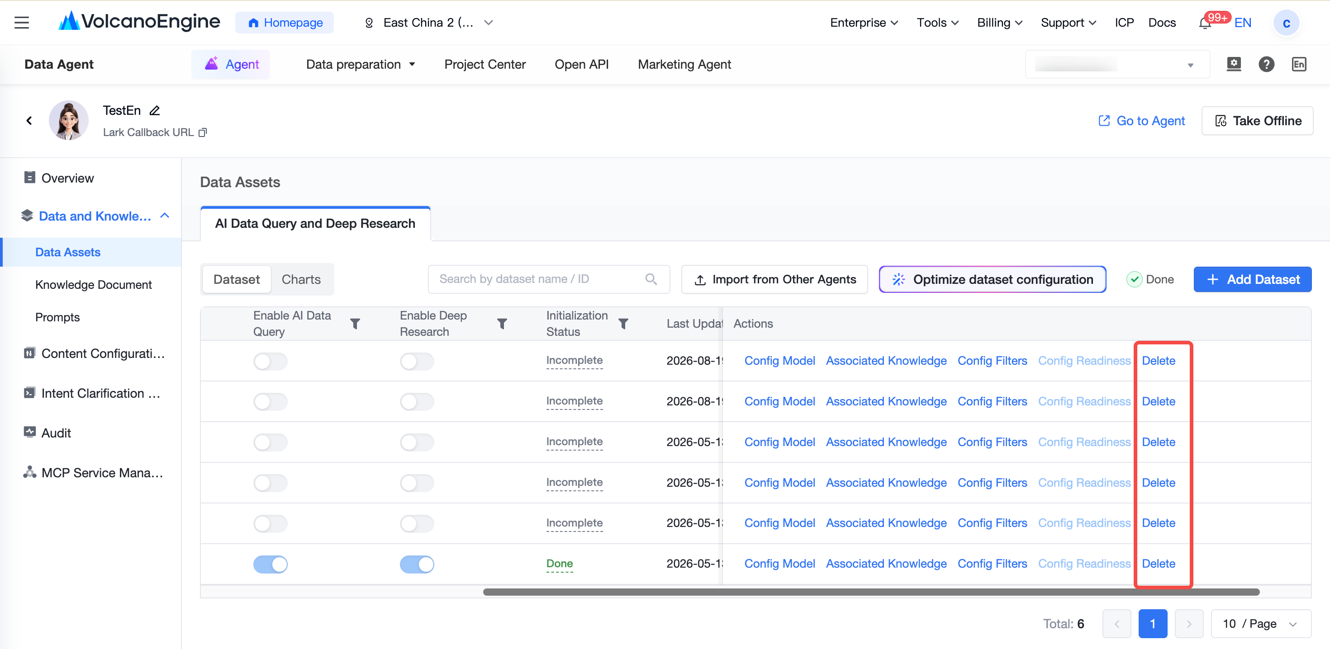Click Optimize dataset configuration

[993, 279]
